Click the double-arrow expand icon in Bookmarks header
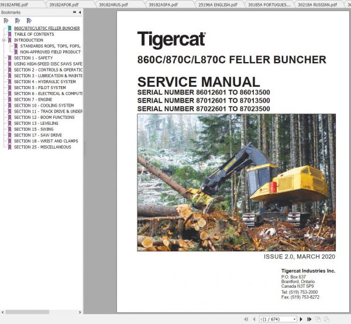The image size is (351, 324). [x=74, y=12]
